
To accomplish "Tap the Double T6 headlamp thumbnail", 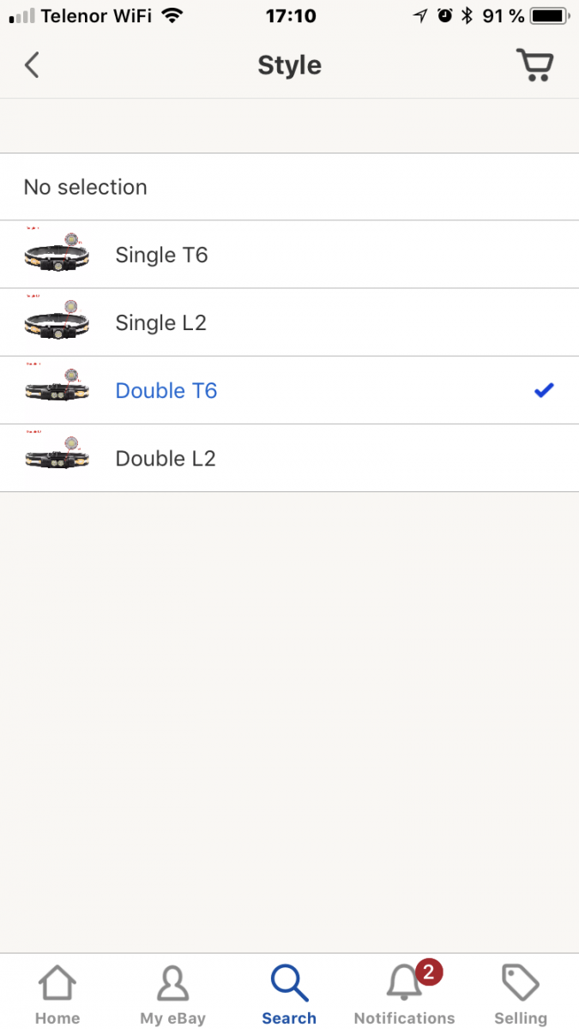I will tap(57, 390).
